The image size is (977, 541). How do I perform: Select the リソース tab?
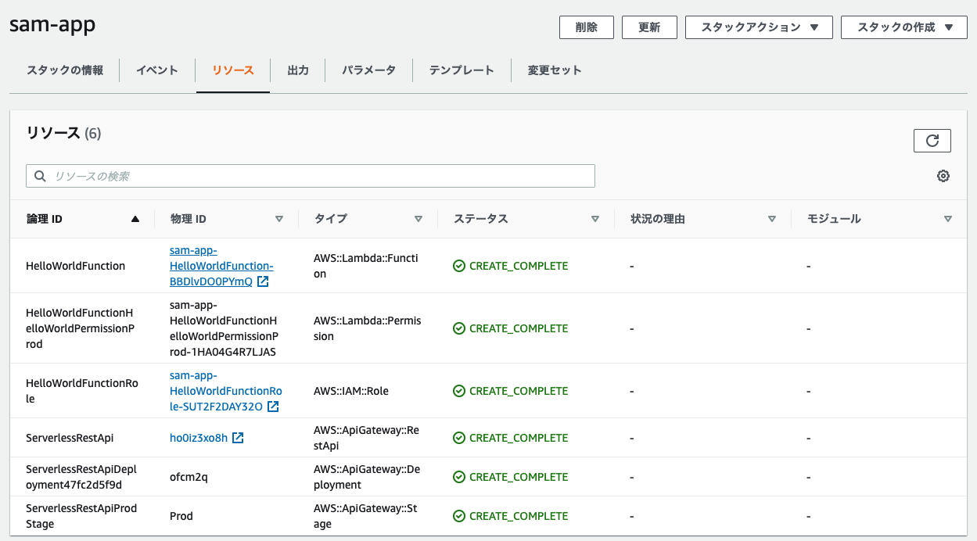tap(233, 70)
